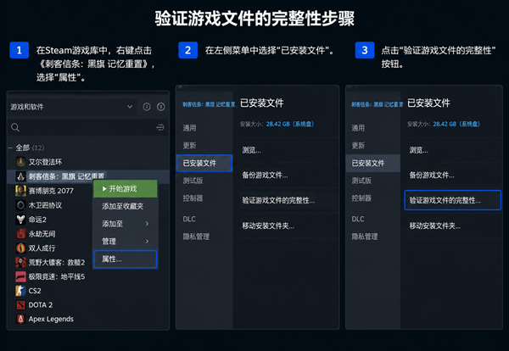Open 隐私管理 tab in the middle panel
Viewport: 509px width, 351px height.
tap(196, 237)
